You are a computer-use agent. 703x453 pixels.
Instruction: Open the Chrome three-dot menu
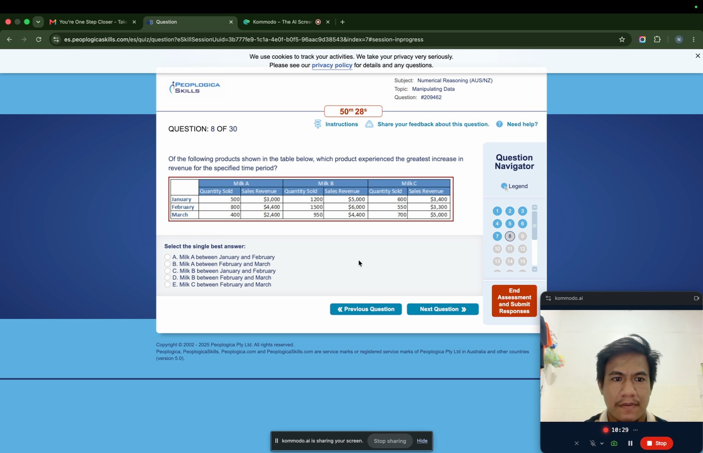click(x=693, y=40)
